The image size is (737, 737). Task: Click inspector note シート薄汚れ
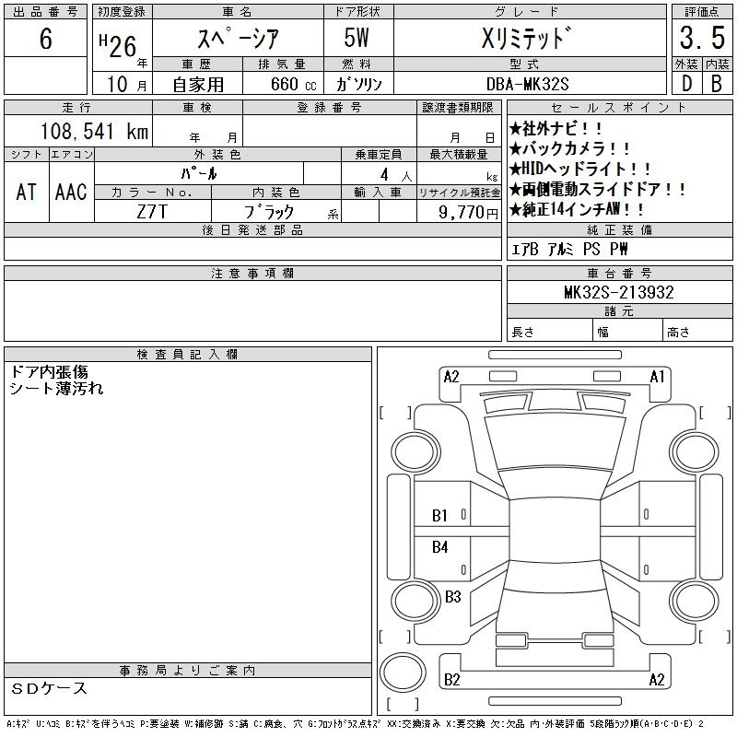(56, 388)
